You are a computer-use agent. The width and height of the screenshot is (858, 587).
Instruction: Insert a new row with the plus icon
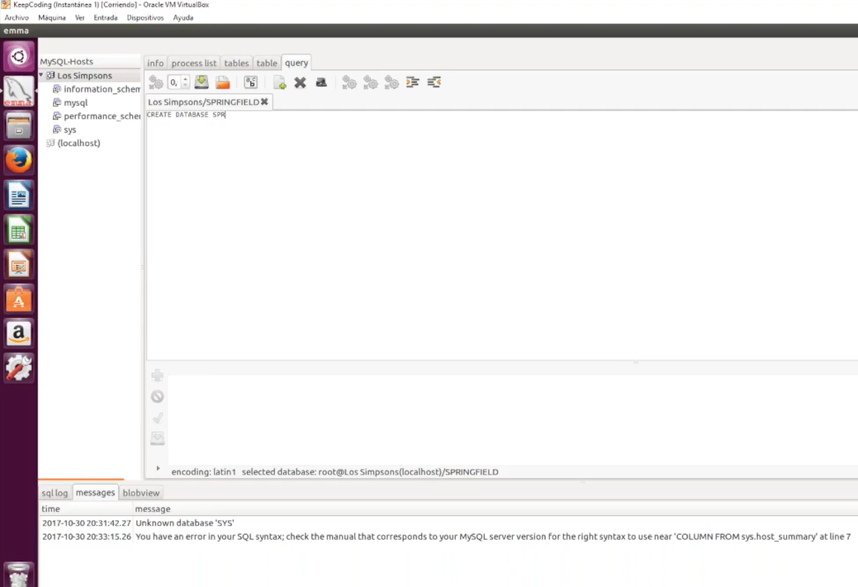tap(157, 376)
